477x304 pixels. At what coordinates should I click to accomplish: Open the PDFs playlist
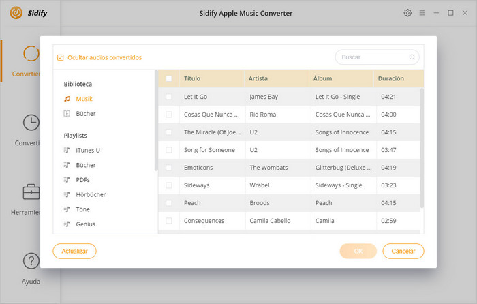pos(82,179)
